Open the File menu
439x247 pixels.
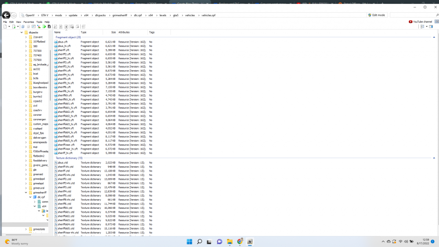5,22
